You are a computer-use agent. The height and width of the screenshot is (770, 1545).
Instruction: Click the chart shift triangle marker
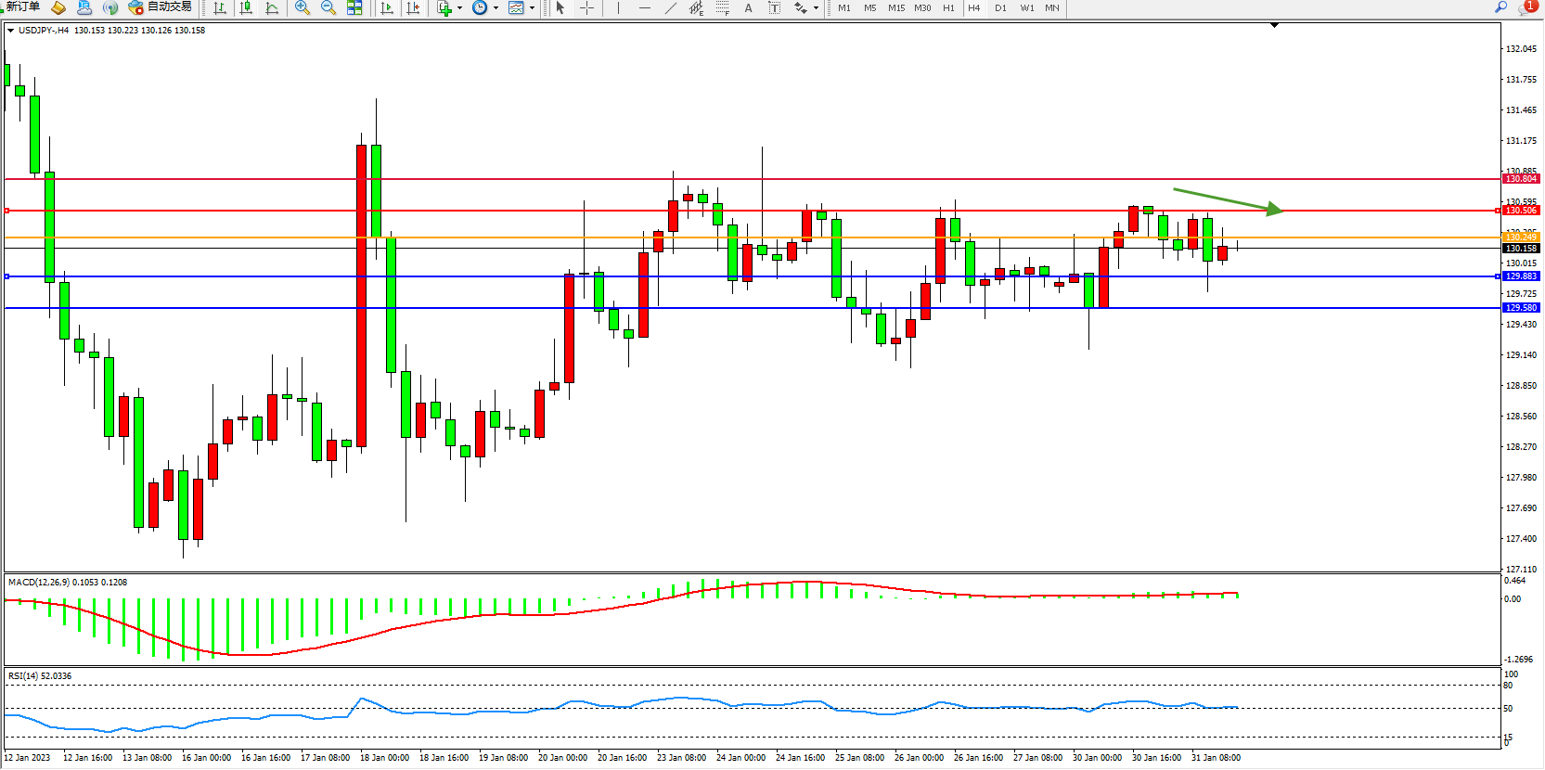1274,25
